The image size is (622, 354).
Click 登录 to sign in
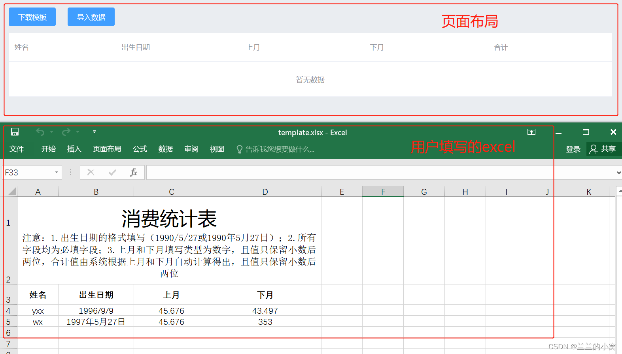pyautogui.click(x=573, y=149)
